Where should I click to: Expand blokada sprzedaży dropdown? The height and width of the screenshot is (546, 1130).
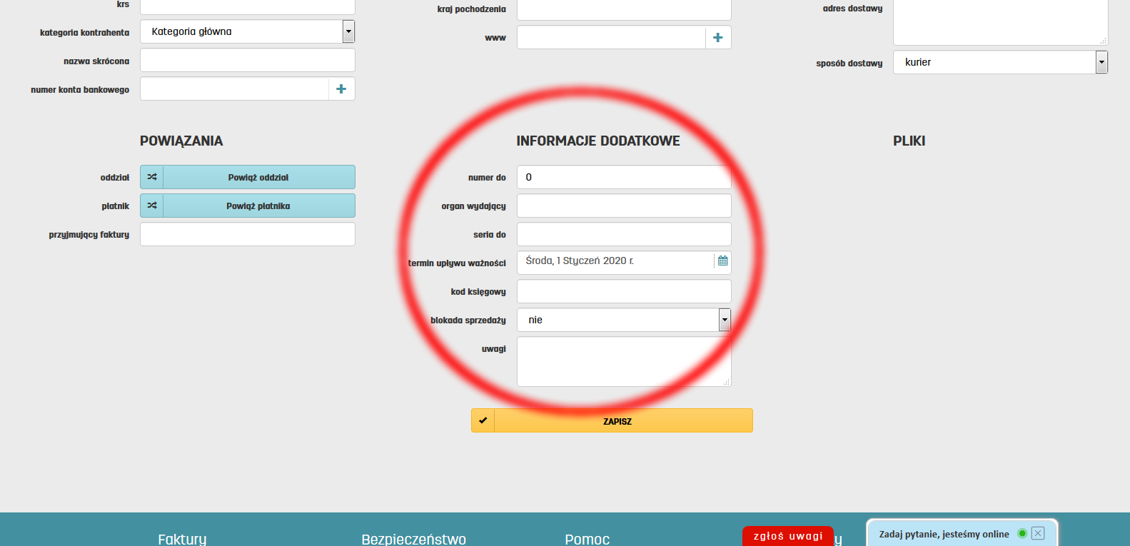click(725, 320)
